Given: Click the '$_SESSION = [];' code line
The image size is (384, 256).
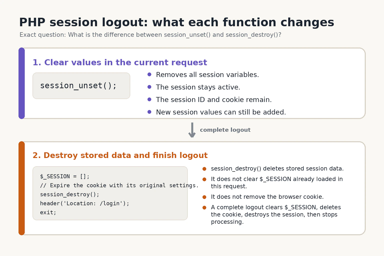Looking at the screenshot, I should click(65, 176).
